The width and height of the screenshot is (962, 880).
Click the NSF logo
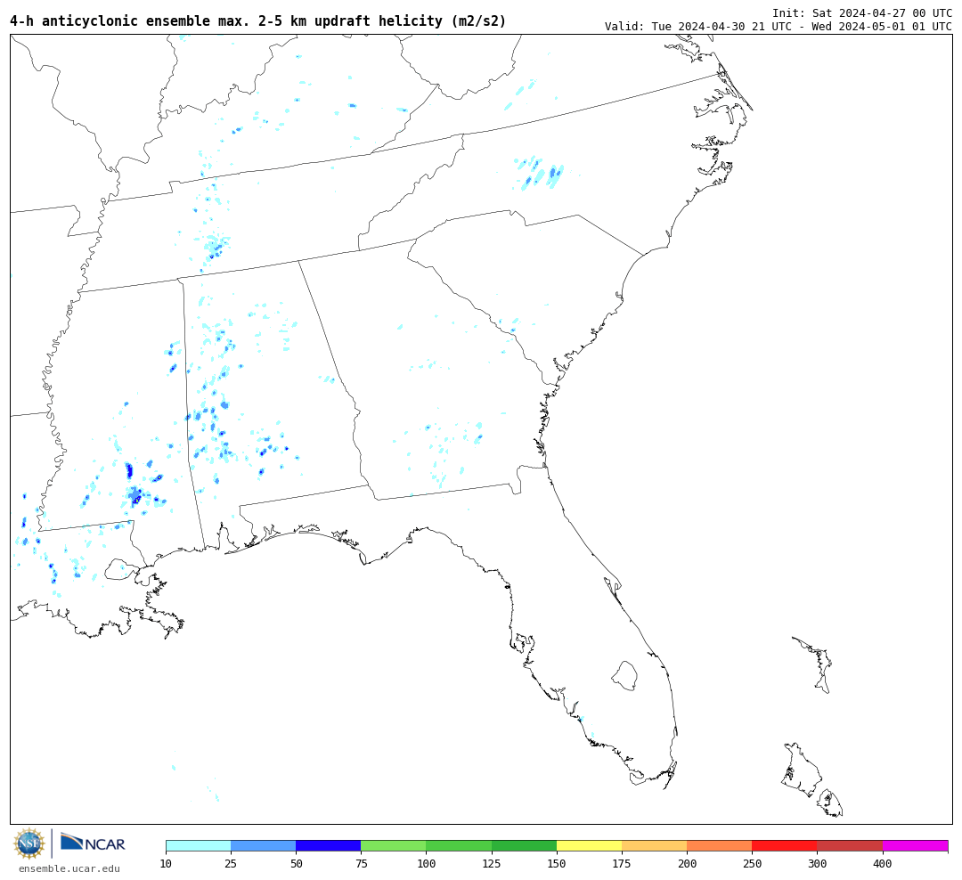coord(29,843)
